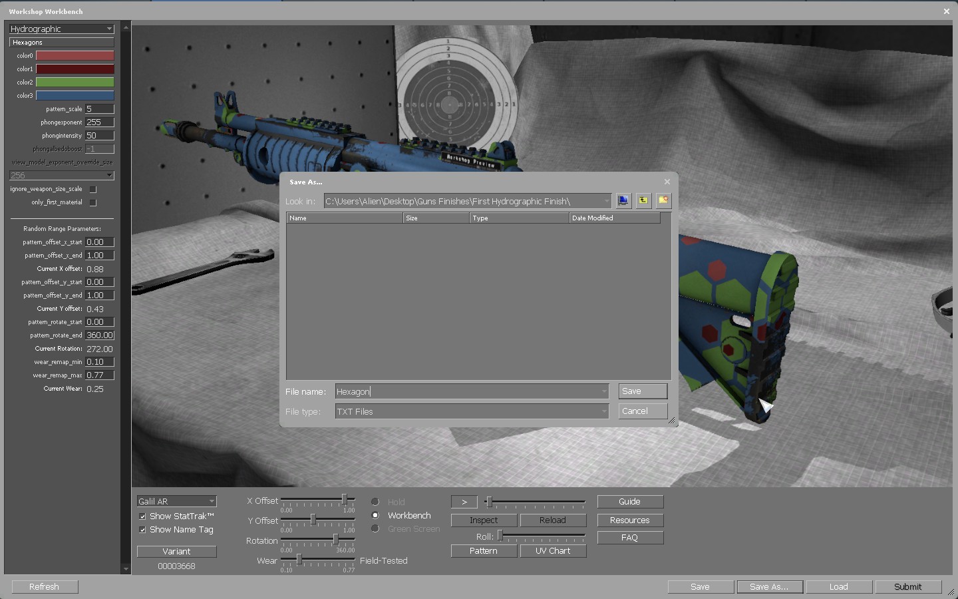Click the UV Chart button

553,551
